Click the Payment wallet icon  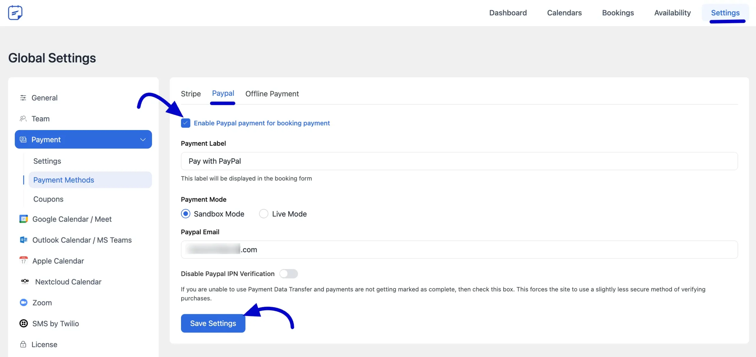tap(23, 139)
